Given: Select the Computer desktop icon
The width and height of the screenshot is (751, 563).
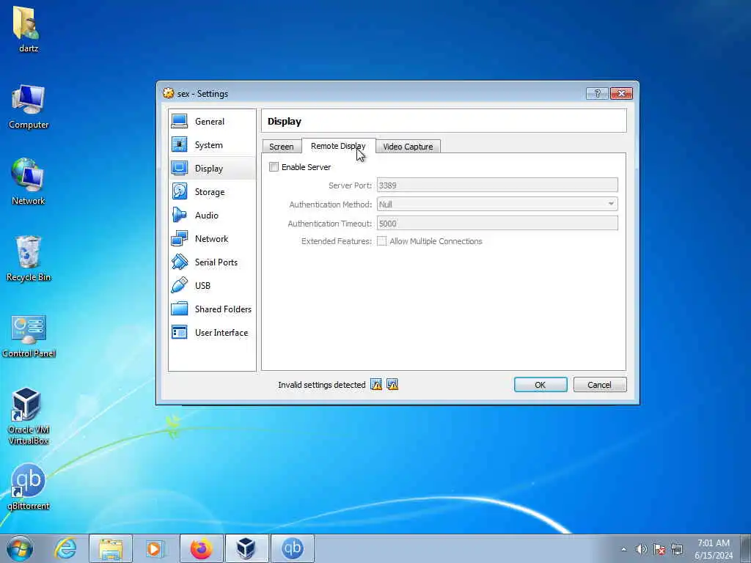Looking at the screenshot, I should pos(29,107).
